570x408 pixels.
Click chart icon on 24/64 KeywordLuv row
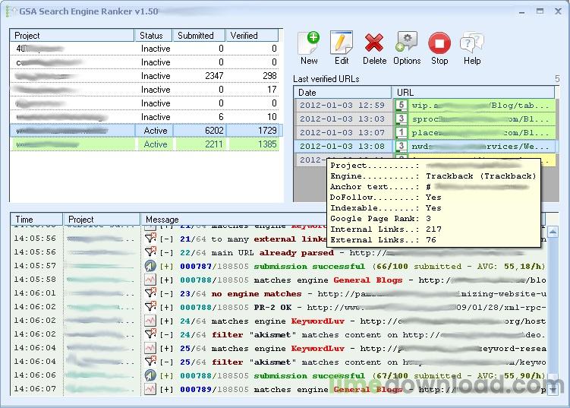tap(150, 321)
